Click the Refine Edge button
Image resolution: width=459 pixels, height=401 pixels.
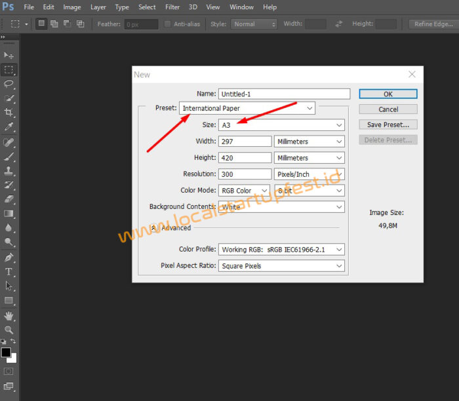click(433, 24)
